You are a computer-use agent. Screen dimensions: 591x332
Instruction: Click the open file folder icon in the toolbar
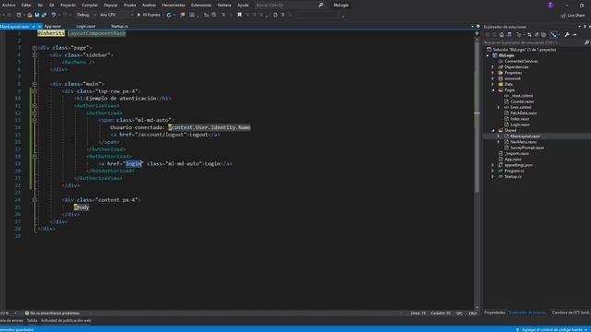tap(30, 15)
